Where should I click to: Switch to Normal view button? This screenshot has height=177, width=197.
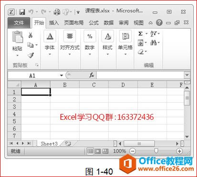[x=90, y=151]
